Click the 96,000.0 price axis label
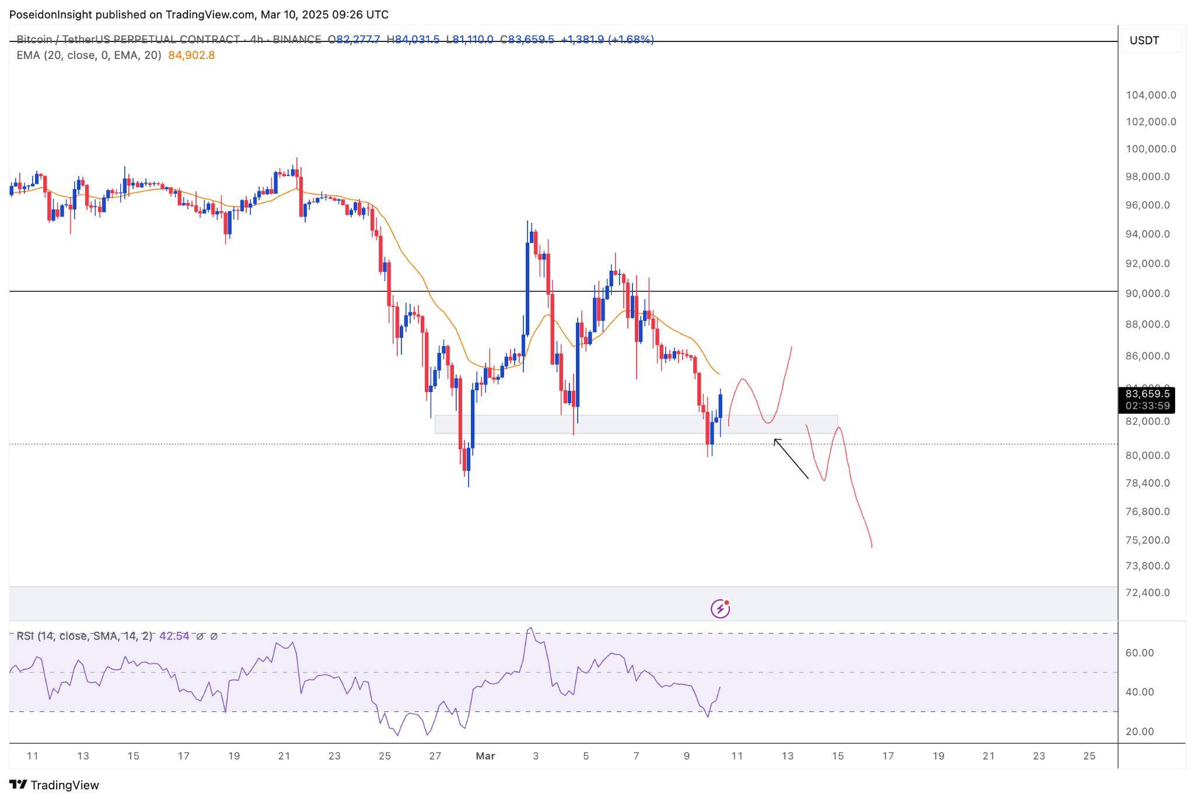The image size is (1195, 801). point(1148,205)
